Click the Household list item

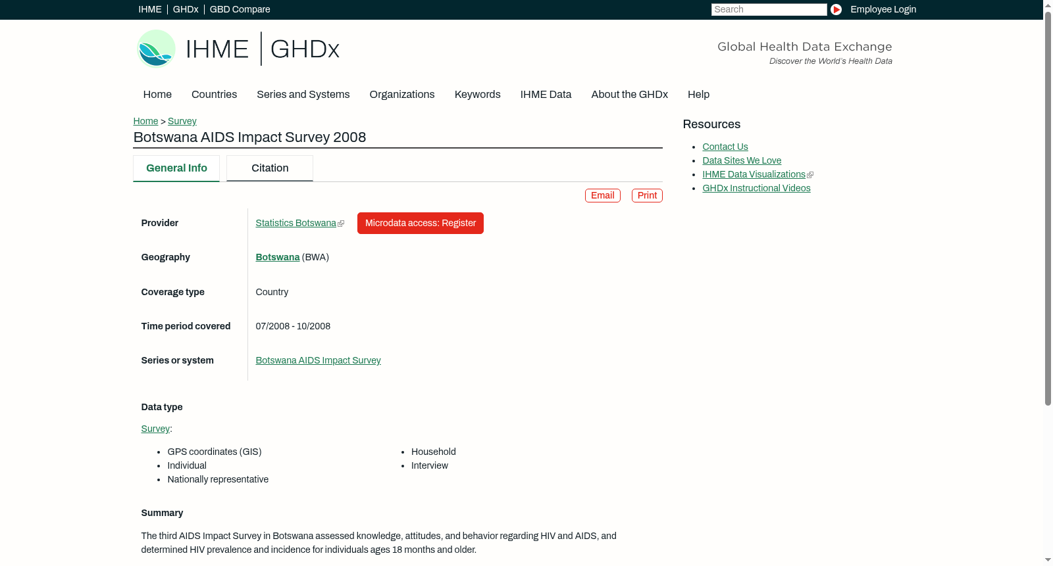434,452
